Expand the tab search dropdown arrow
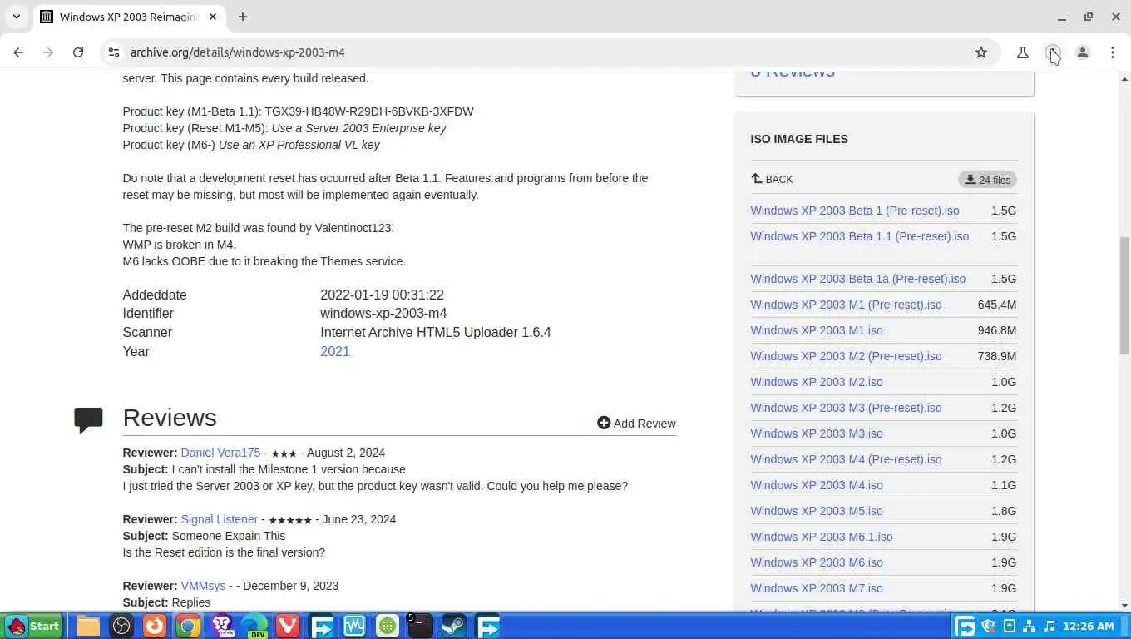The height and width of the screenshot is (639, 1131). coord(16,17)
